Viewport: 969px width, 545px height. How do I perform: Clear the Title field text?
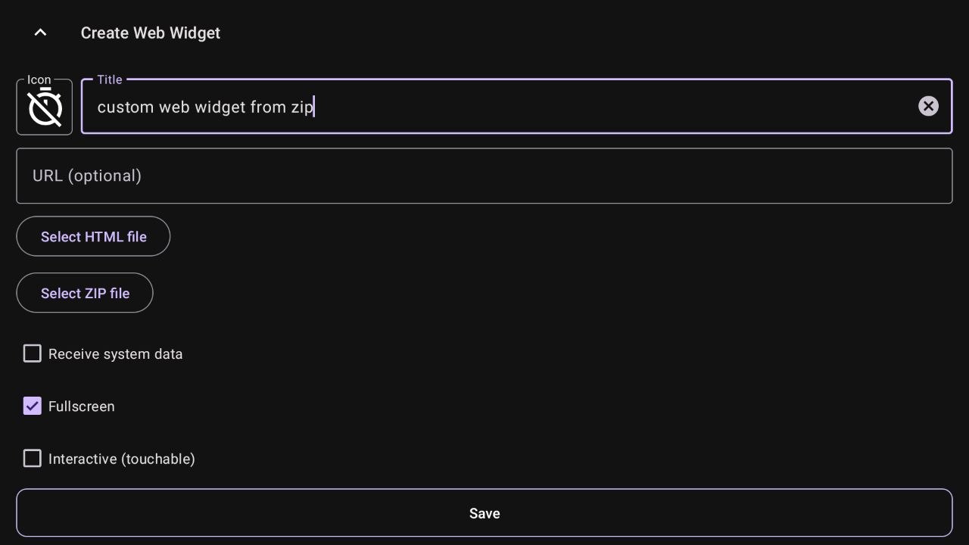tap(928, 106)
